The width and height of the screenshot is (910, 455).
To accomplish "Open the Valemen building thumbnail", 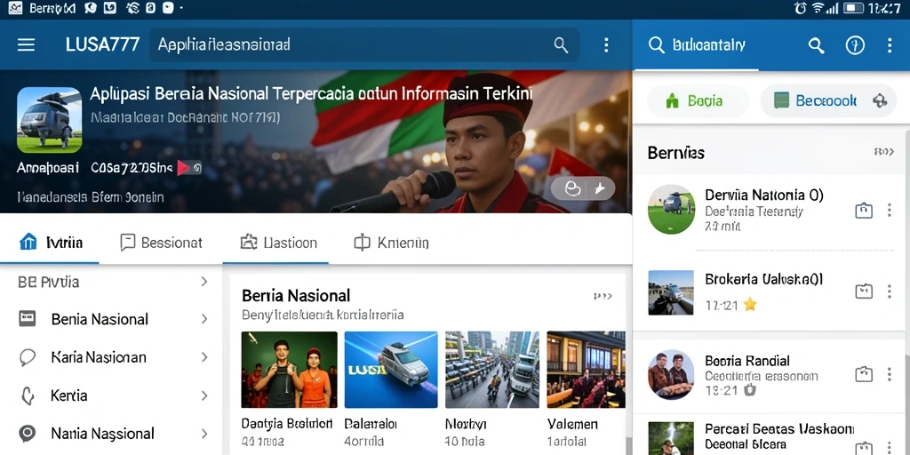I will [x=587, y=370].
